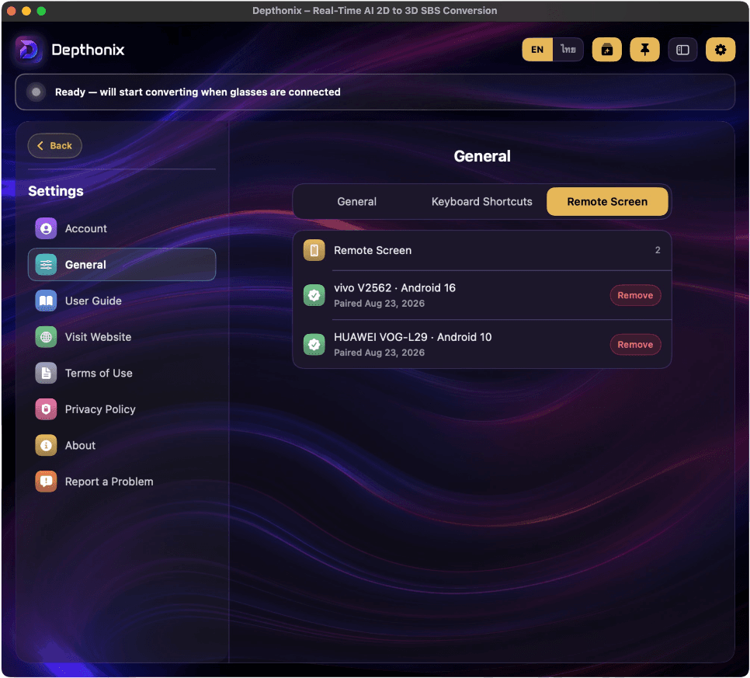Image resolution: width=750 pixels, height=678 pixels.
Task: Open Account settings
Action: pyautogui.click(x=122, y=228)
